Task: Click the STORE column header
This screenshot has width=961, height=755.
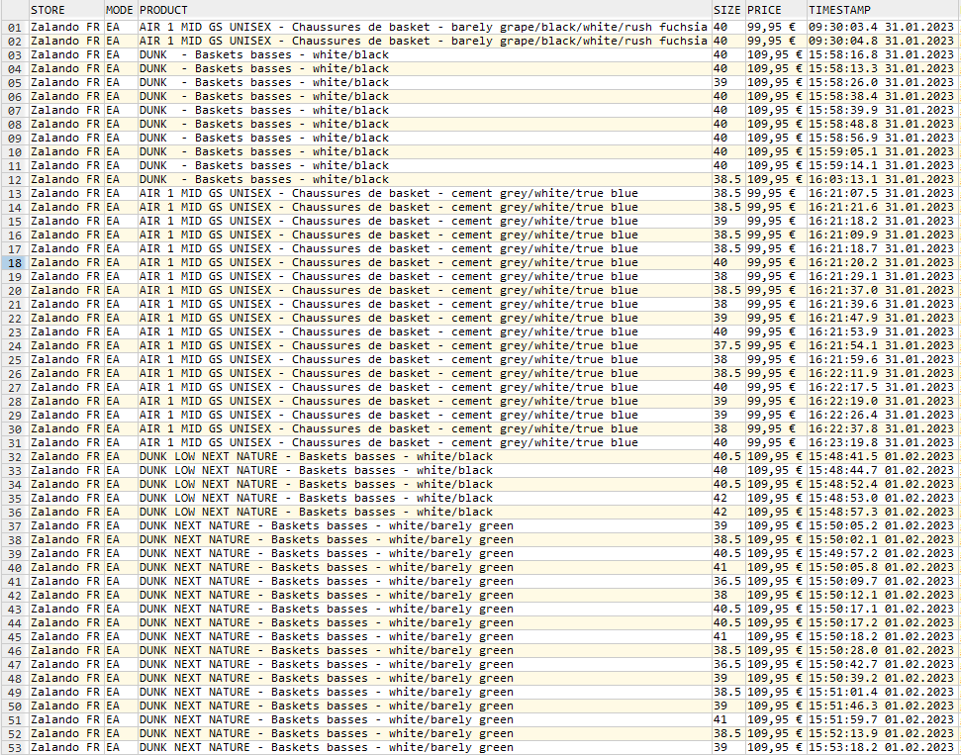Action: click(x=66, y=10)
